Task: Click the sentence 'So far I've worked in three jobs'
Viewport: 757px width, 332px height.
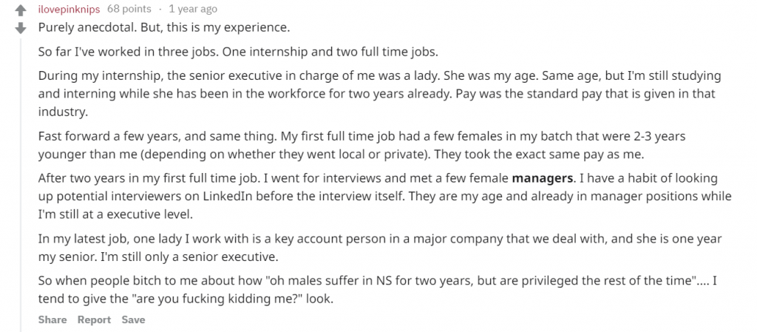Action: tap(129, 52)
